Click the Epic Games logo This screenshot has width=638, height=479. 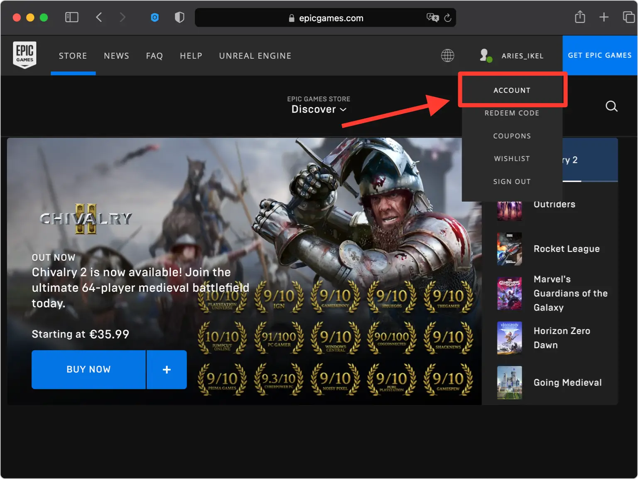[x=25, y=55]
